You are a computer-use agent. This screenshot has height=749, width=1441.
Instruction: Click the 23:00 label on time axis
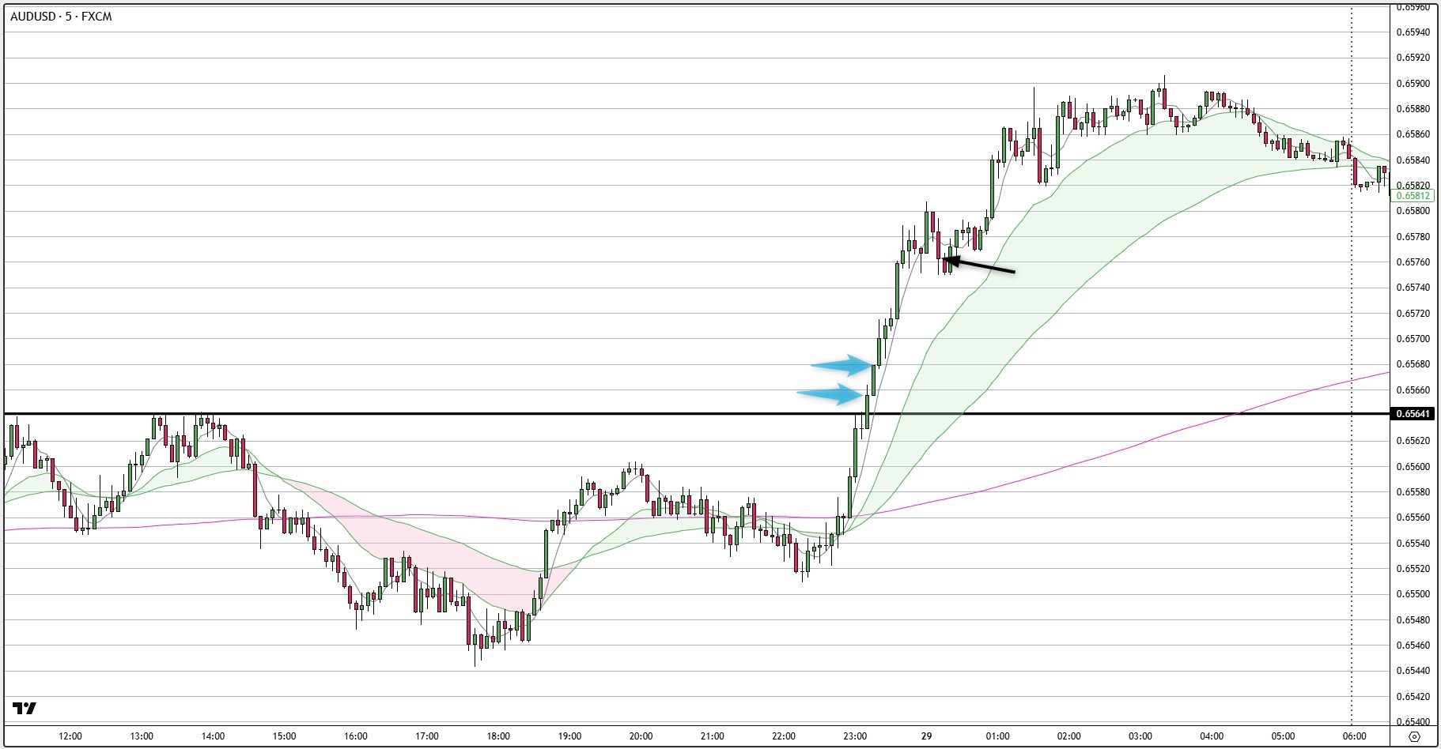[855, 736]
